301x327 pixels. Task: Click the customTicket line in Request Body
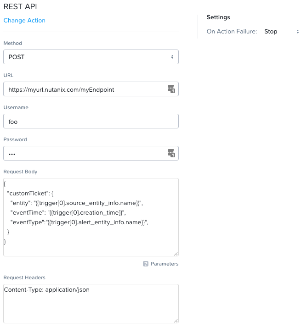click(32, 194)
